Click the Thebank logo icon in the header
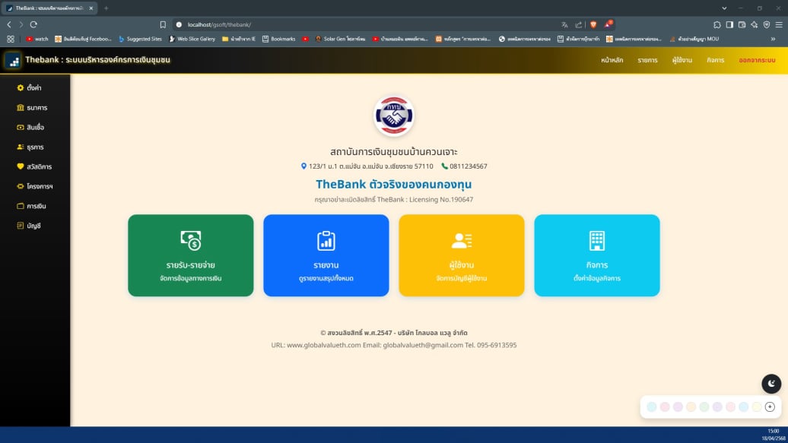The width and height of the screenshot is (788, 443). [x=13, y=60]
